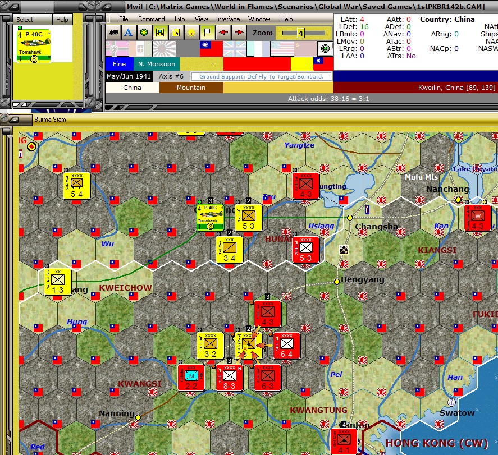Click the anchor port icon at Swatow
This screenshot has height=455, width=498.
point(451,402)
